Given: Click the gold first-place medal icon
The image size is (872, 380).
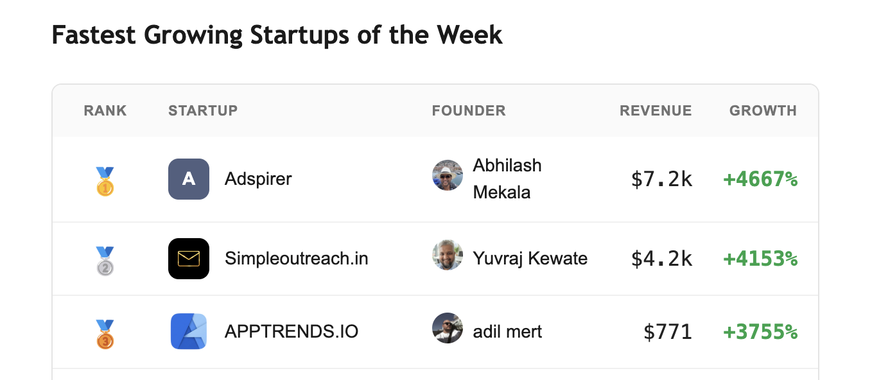Looking at the screenshot, I should pos(105,181).
